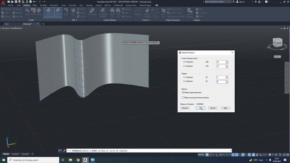
Task: Open the Help dropdown arrow in title bar
Action: coord(269,2)
